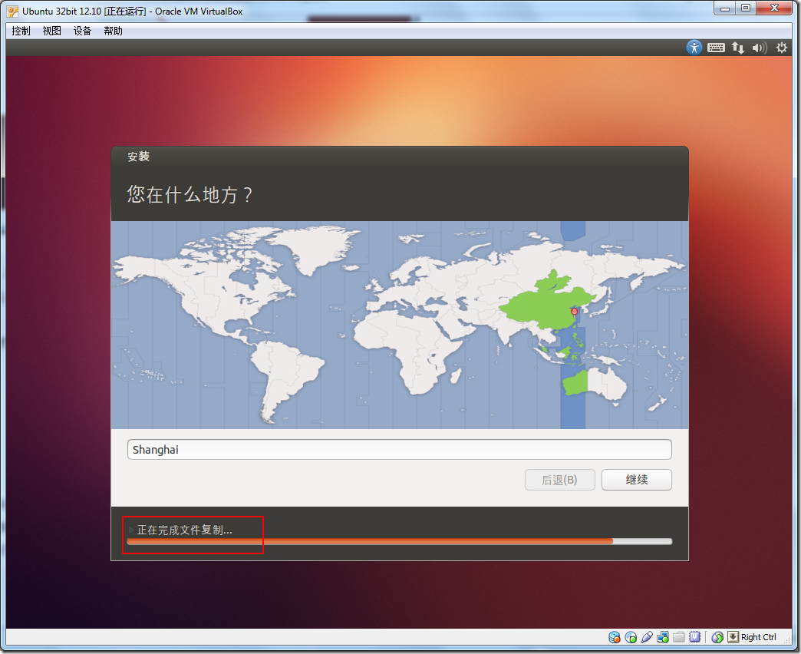Click the host key arrow indicator icon
The image size is (801, 654).
(733, 637)
